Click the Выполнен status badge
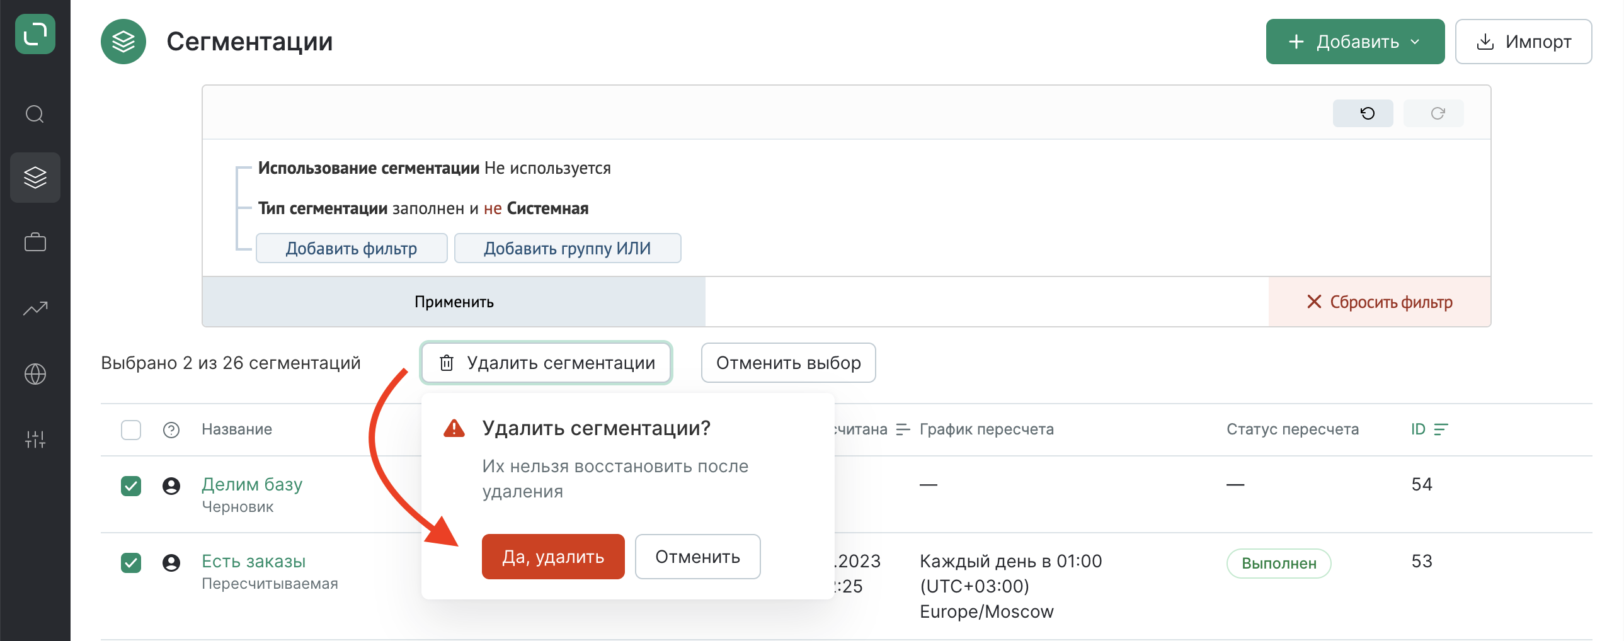 point(1279,563)
